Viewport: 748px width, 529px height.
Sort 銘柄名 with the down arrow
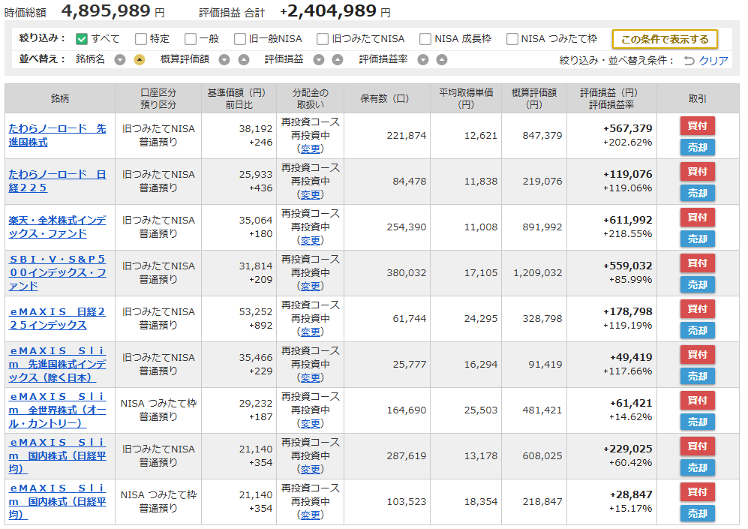120,59
